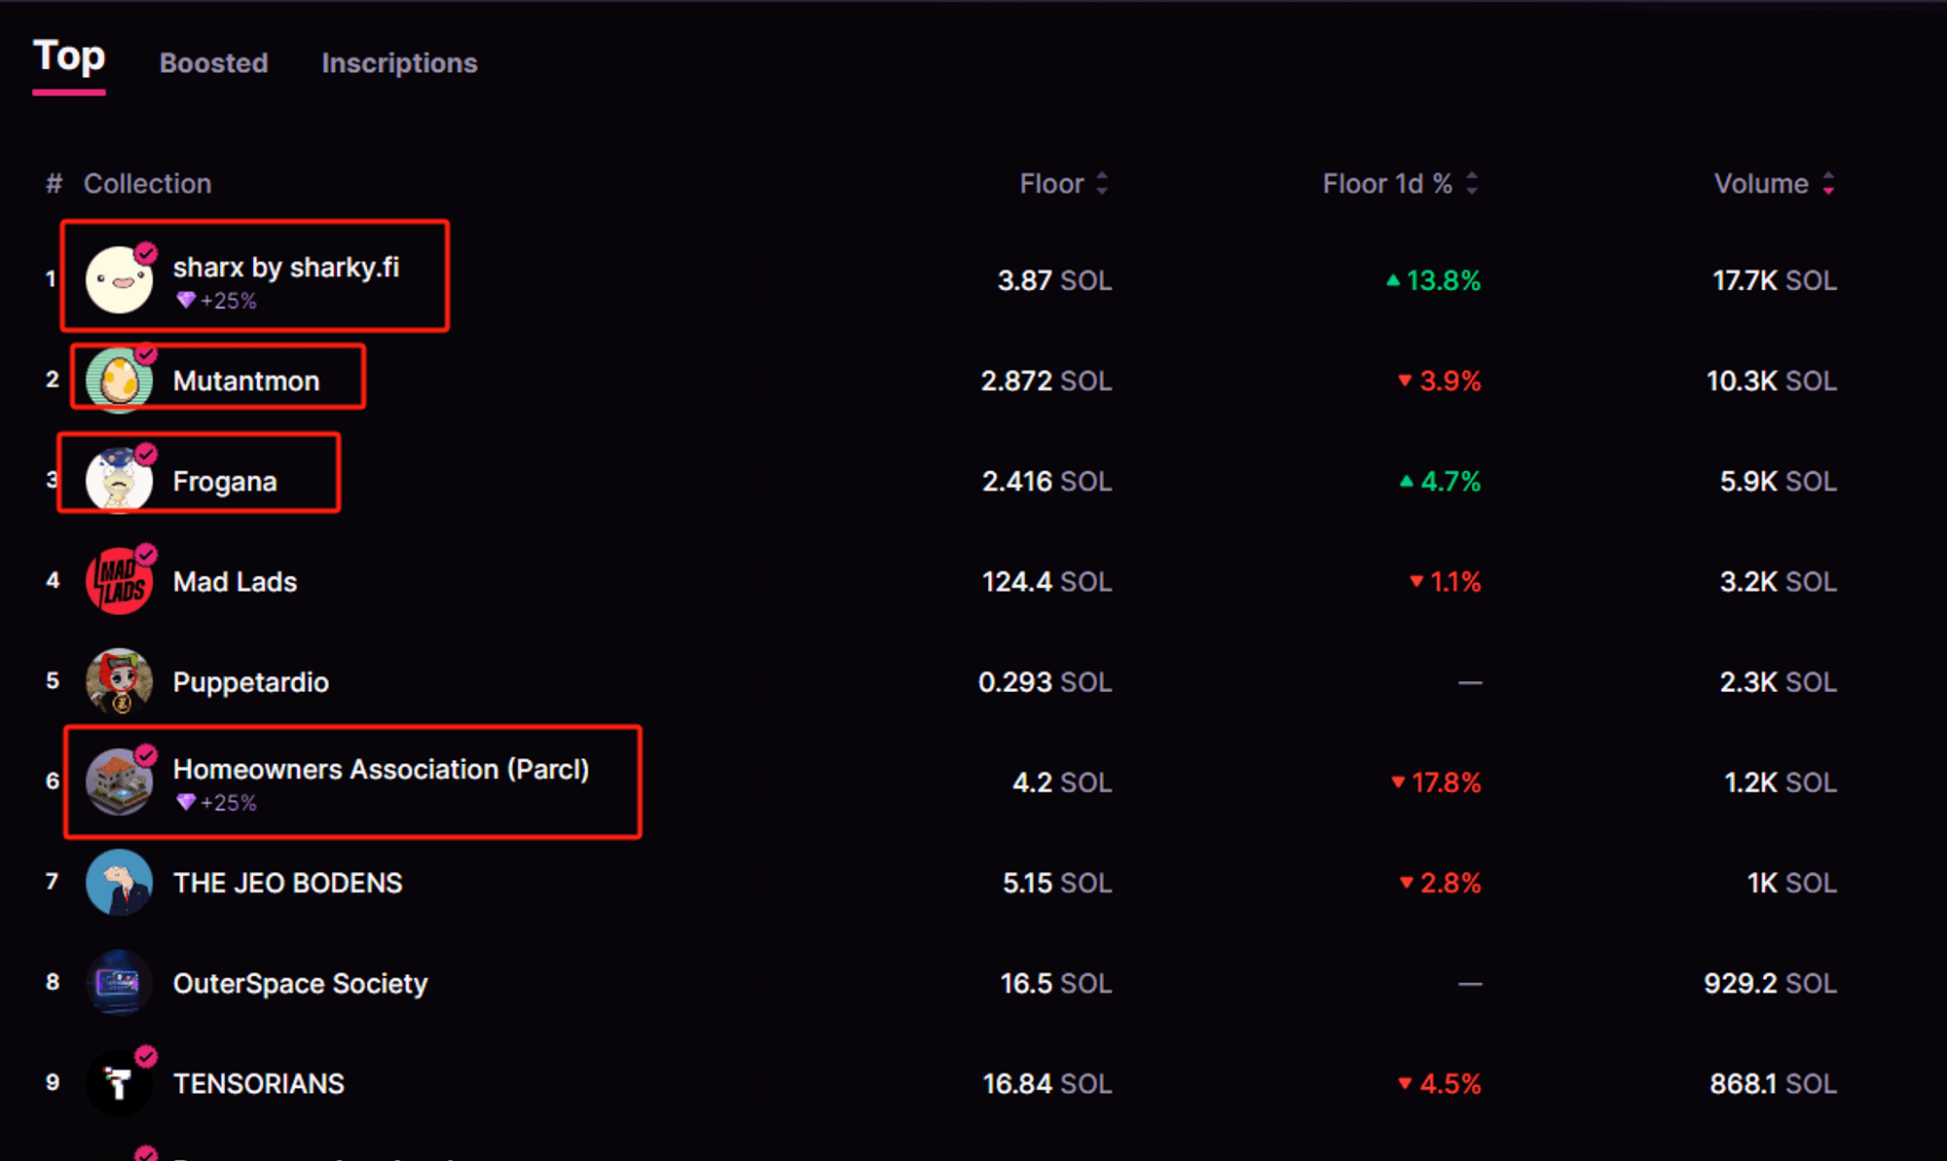Open the Inscriptions tab
The height and width of the screenshot is (1161, 1947).
(399, 63)
